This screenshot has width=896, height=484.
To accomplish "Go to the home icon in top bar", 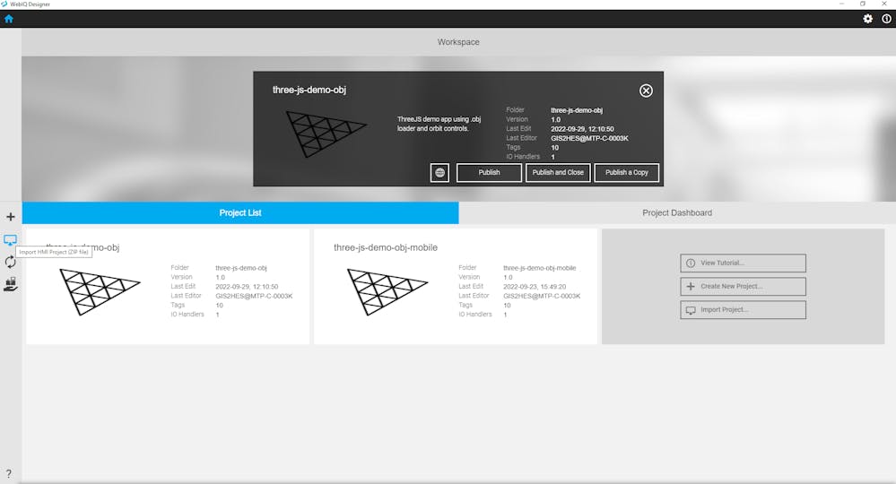I will (9, 19).
